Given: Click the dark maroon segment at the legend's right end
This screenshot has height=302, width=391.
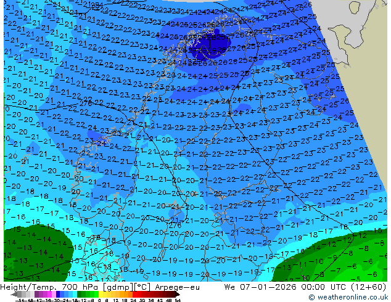Looking at the screenshot, I should [x=173, y=295].
